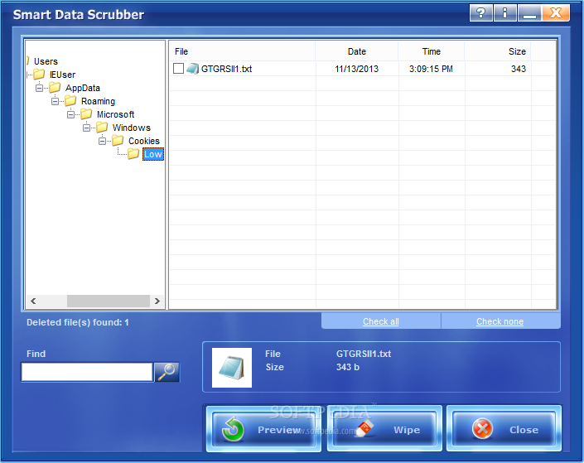Click the large notepad preview thumbnail
Viewport: 584px width, 463px height.
[232, 368]
